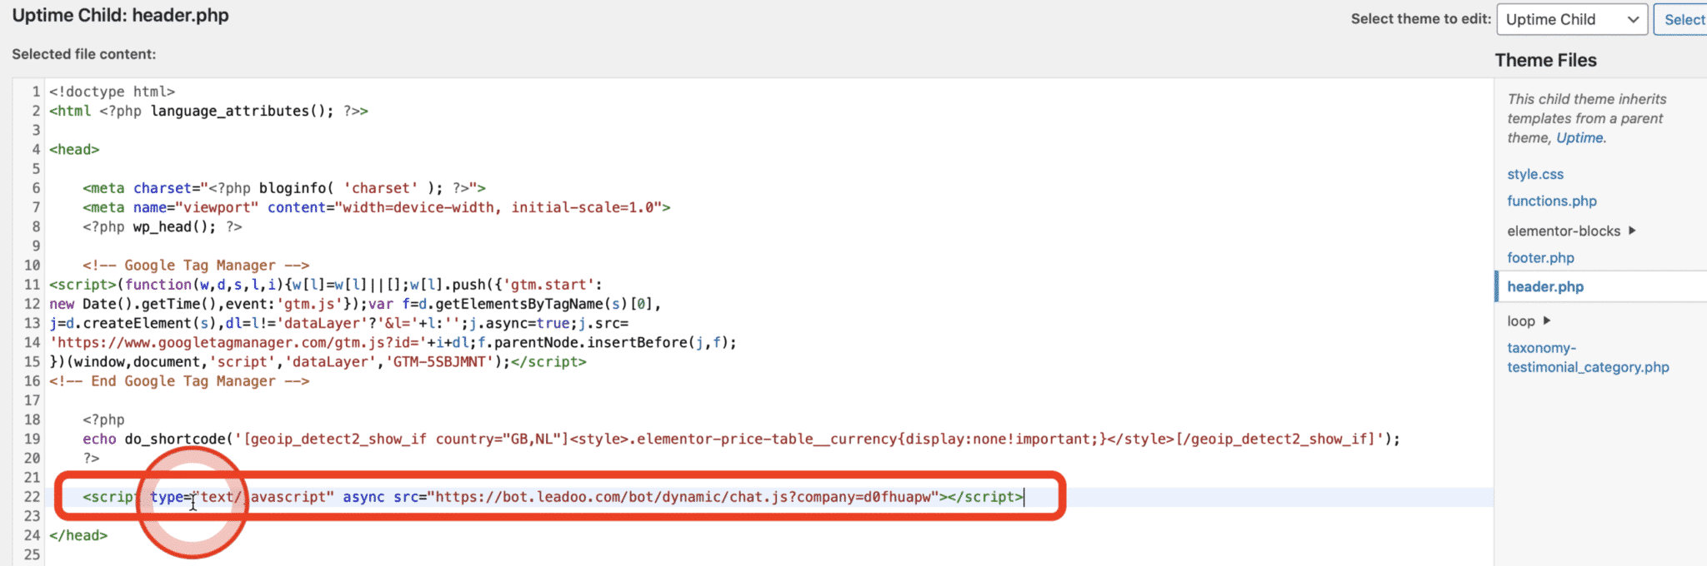Screen dimensions: 1707x566
Task: Expand the elementor-blocks folder
Action: coord(1571,231)
